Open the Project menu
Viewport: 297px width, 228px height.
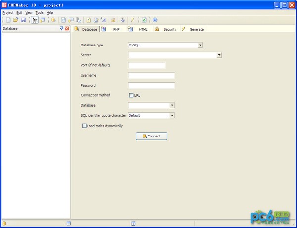pos(8,13)
